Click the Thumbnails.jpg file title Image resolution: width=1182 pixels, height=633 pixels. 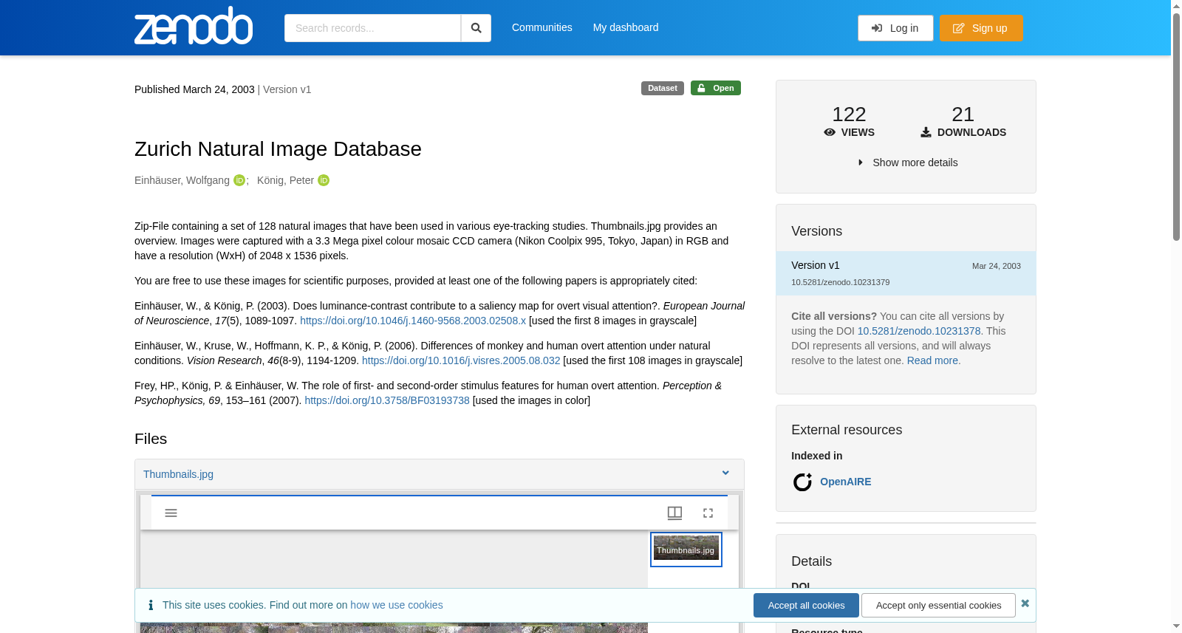(178, 474)
